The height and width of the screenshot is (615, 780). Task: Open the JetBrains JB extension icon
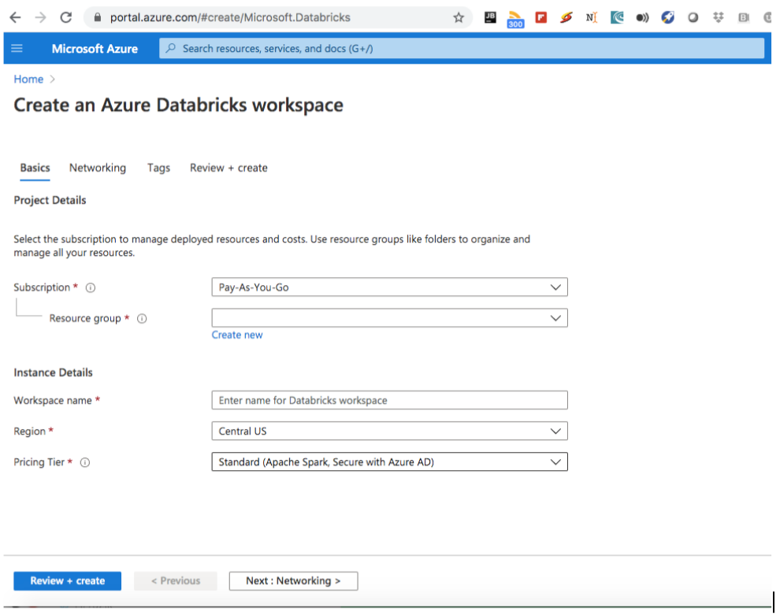pos(490,18)
